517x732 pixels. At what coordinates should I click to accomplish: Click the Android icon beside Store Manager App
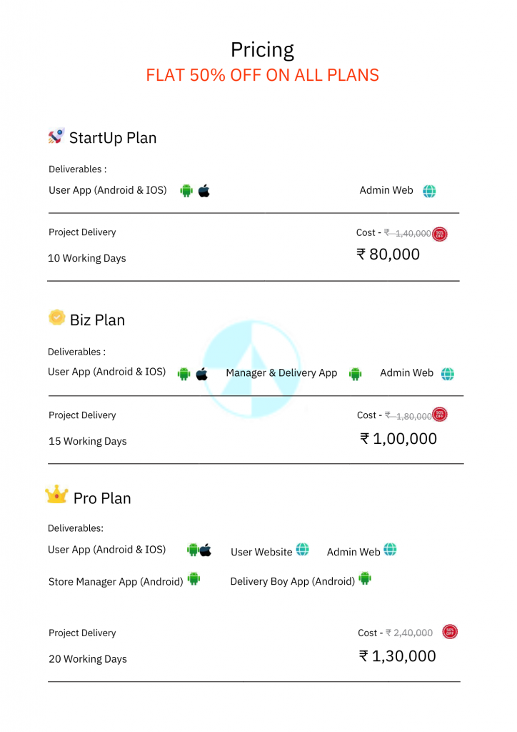pyautogui.click(x=194, y=579)
